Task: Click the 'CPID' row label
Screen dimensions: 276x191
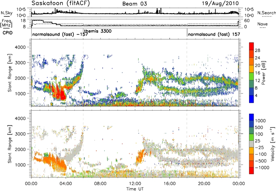Action: click(8, 33)
